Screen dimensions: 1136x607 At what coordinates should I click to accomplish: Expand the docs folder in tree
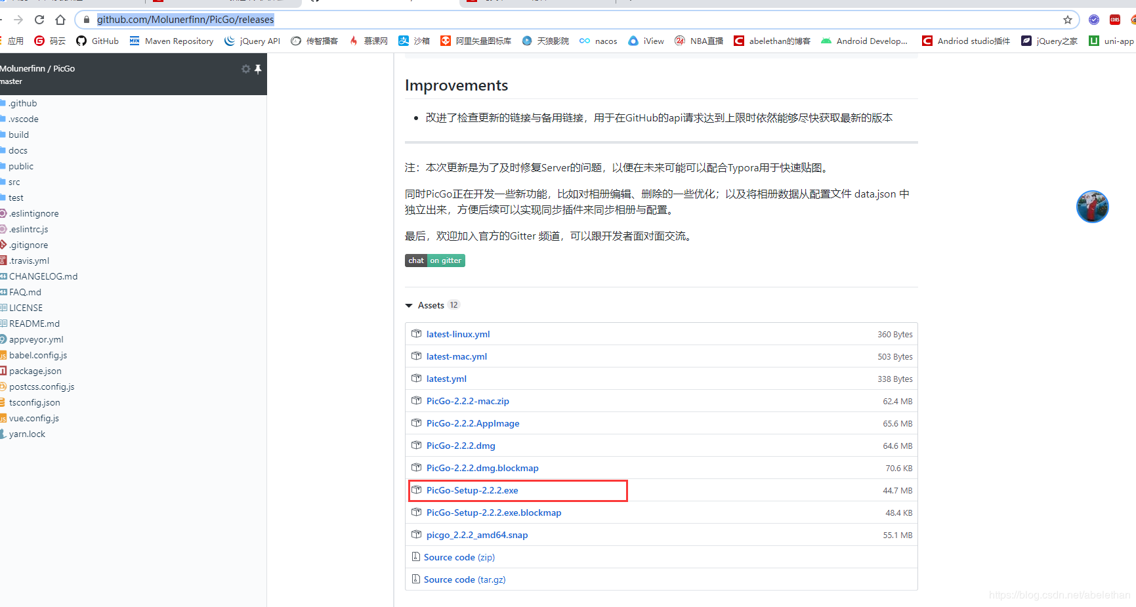click(14, 150)
